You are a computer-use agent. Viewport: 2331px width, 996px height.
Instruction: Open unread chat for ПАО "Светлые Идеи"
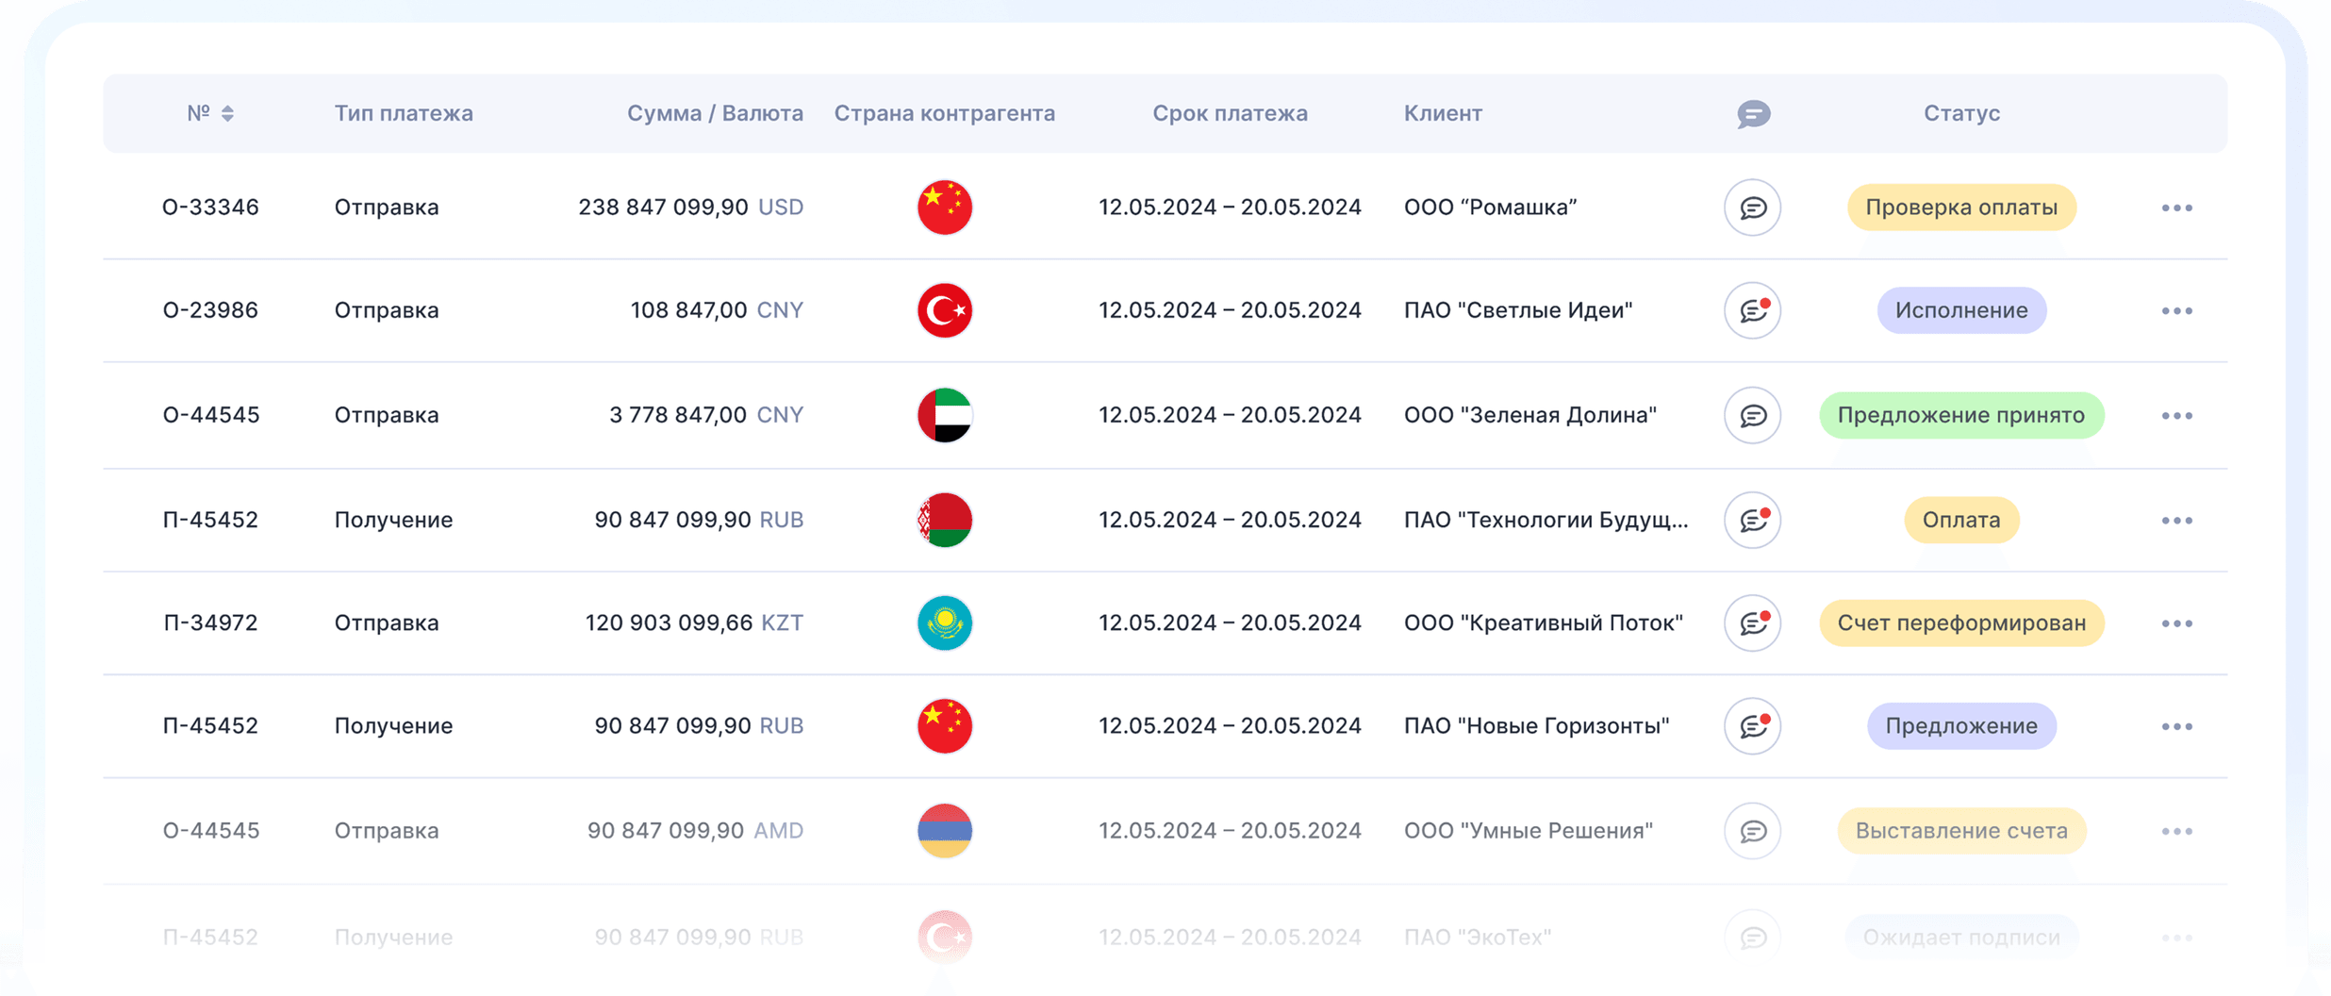(x=1753, y=310)
